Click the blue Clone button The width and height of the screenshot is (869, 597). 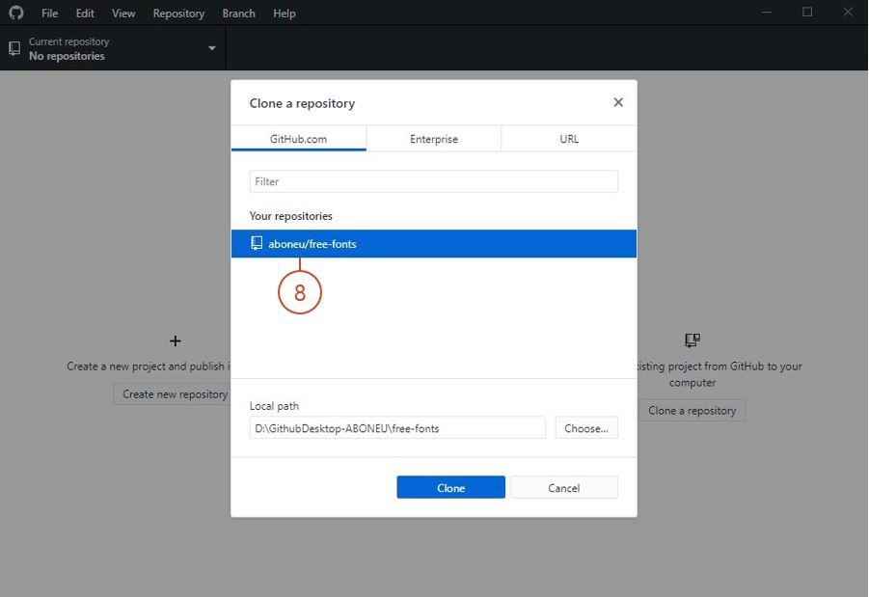(x=450, y=487)
